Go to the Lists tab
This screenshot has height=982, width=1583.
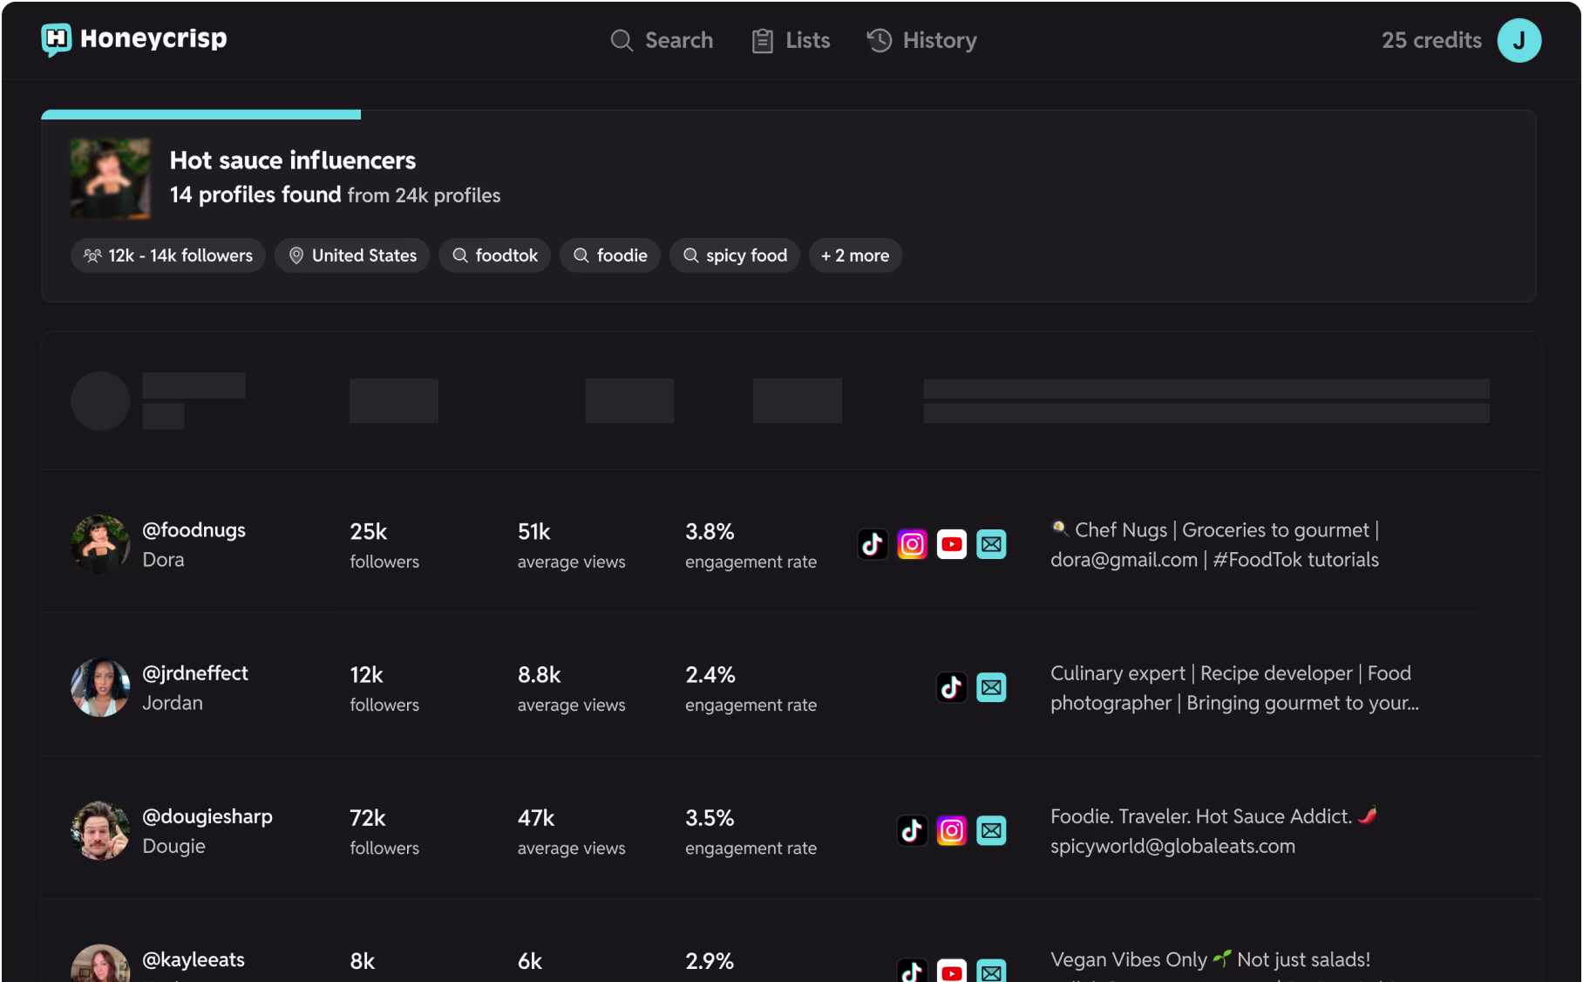coord(791,40)
